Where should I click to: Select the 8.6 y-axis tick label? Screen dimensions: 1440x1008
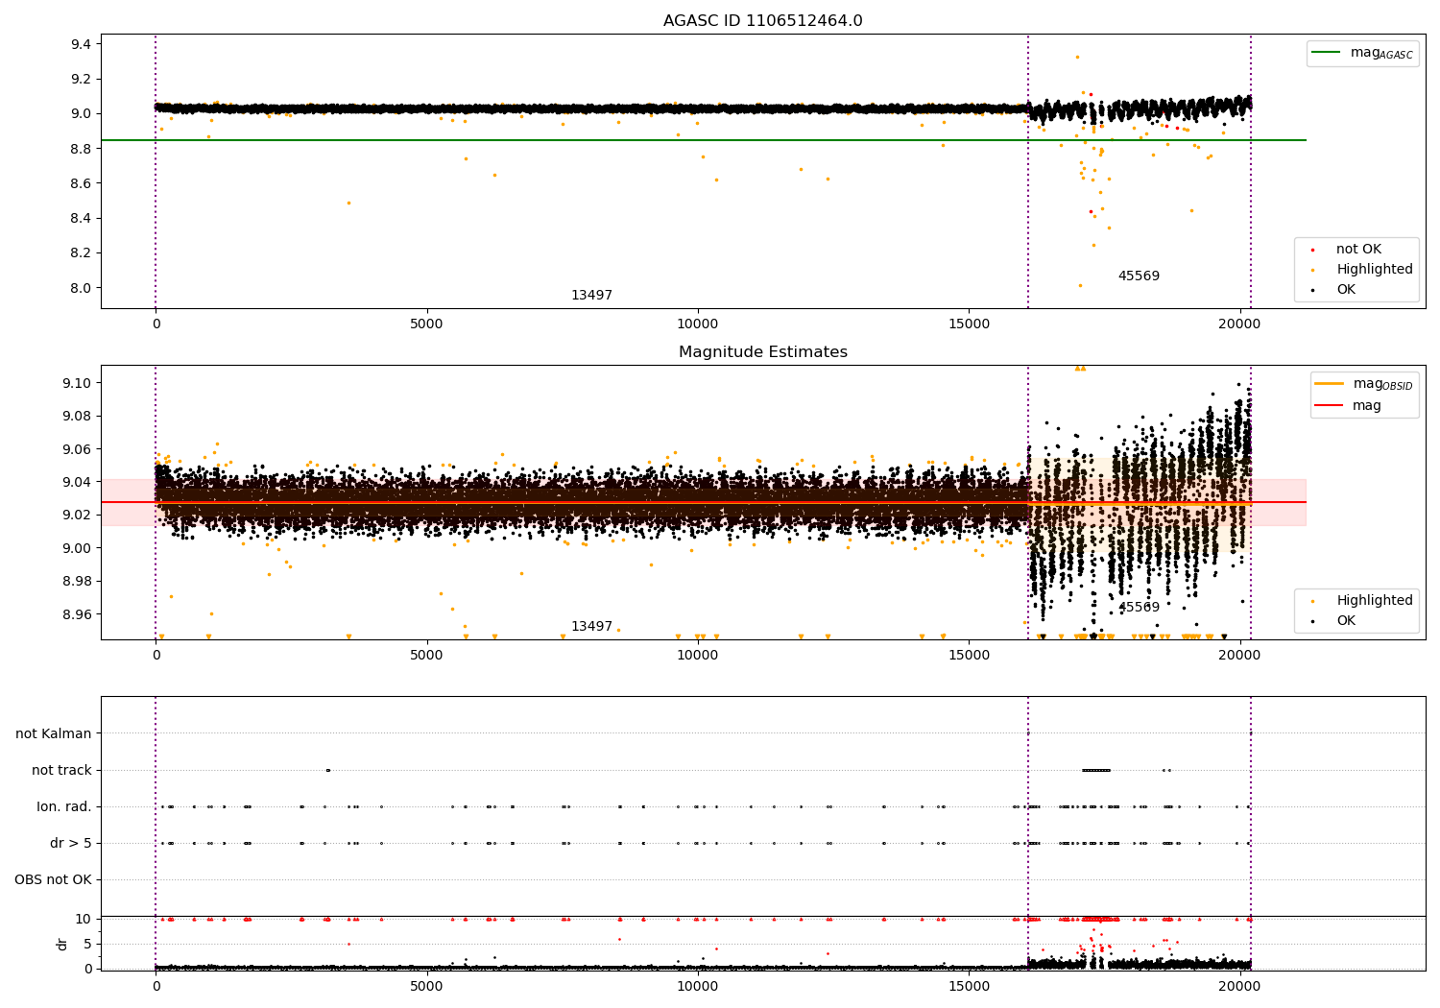point(81,183)
